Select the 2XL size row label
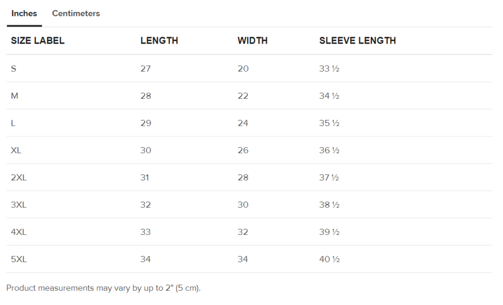Image resolution: width=503 pixels, height=305 pixels. [19, 178]
